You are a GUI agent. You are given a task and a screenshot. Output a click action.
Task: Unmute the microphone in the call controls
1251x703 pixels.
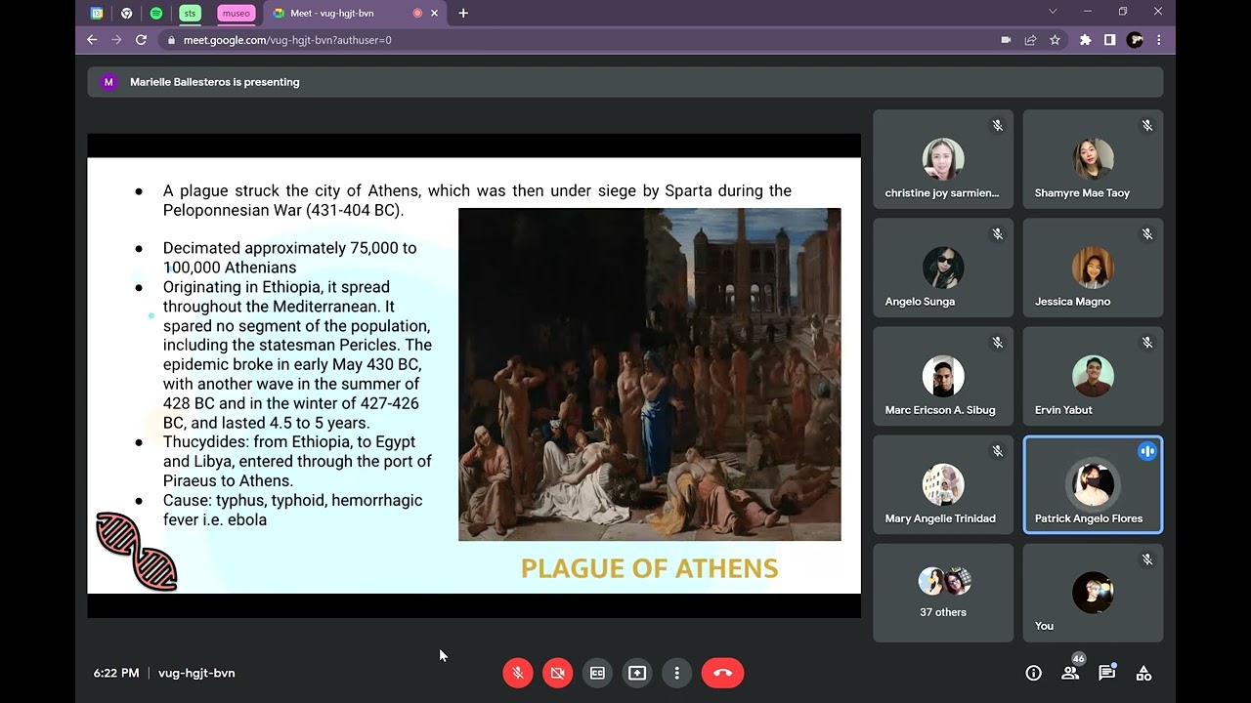point(518,673)
